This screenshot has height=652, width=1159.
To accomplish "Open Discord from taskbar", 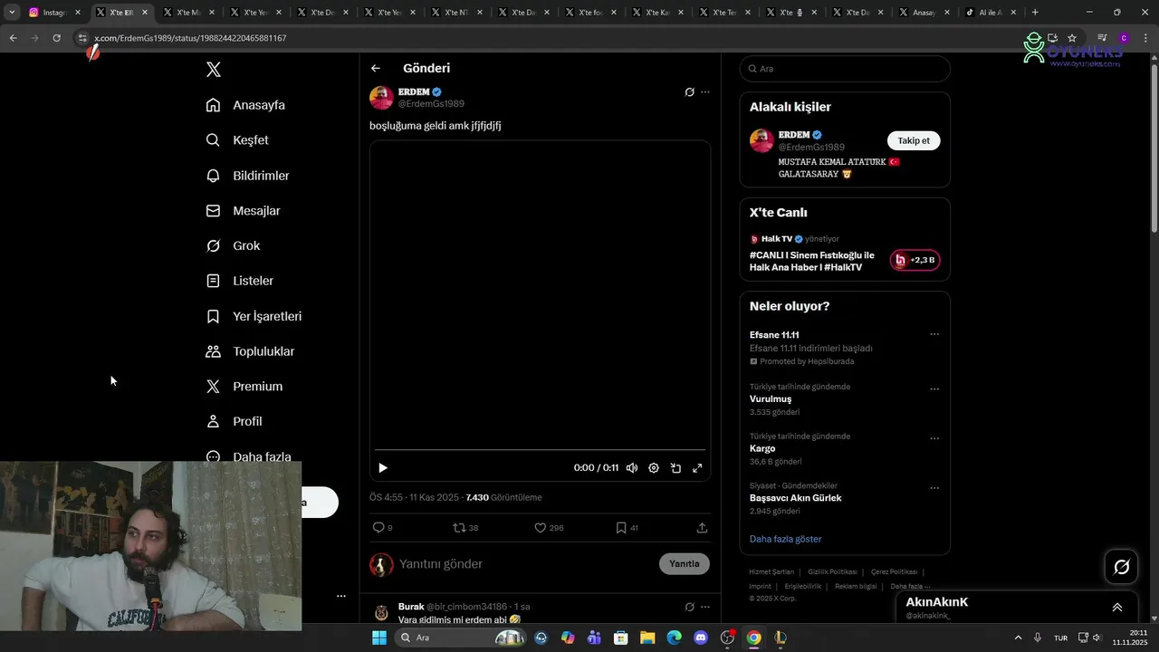I will click(x=701, y=638).
